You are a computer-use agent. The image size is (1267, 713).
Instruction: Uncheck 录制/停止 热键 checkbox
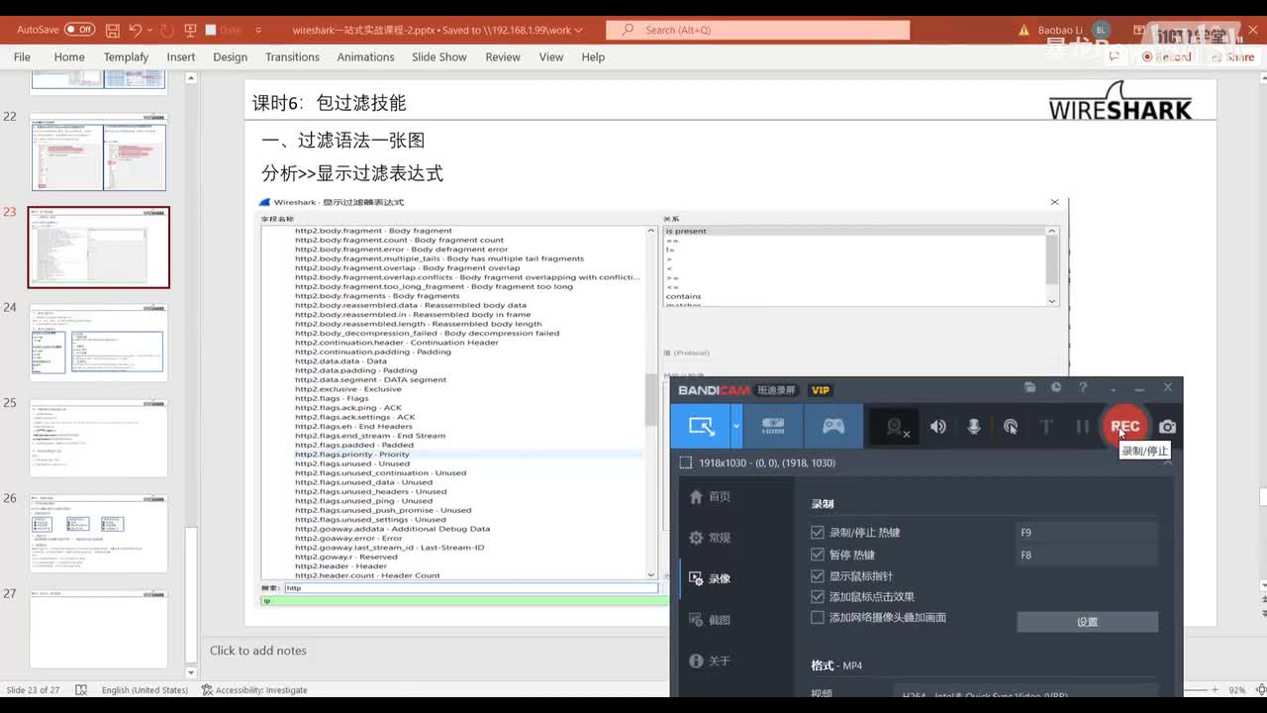(x=818, y=533)
